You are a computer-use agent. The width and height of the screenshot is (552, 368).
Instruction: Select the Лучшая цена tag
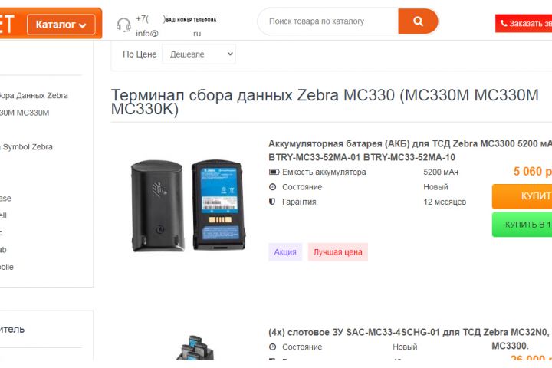tap(337, 252)
